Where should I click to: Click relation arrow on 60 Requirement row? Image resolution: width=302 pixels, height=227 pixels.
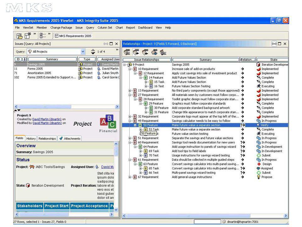point(243,143)
